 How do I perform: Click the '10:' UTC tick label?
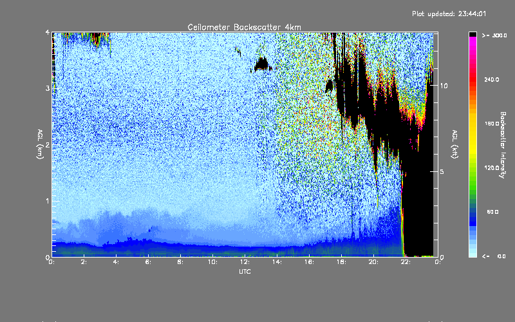tap(212, 262)
